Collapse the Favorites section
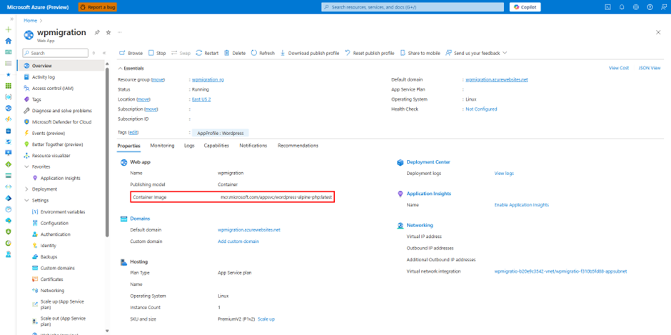The width and height of the screenshot is (671, 335). (27, 166)
